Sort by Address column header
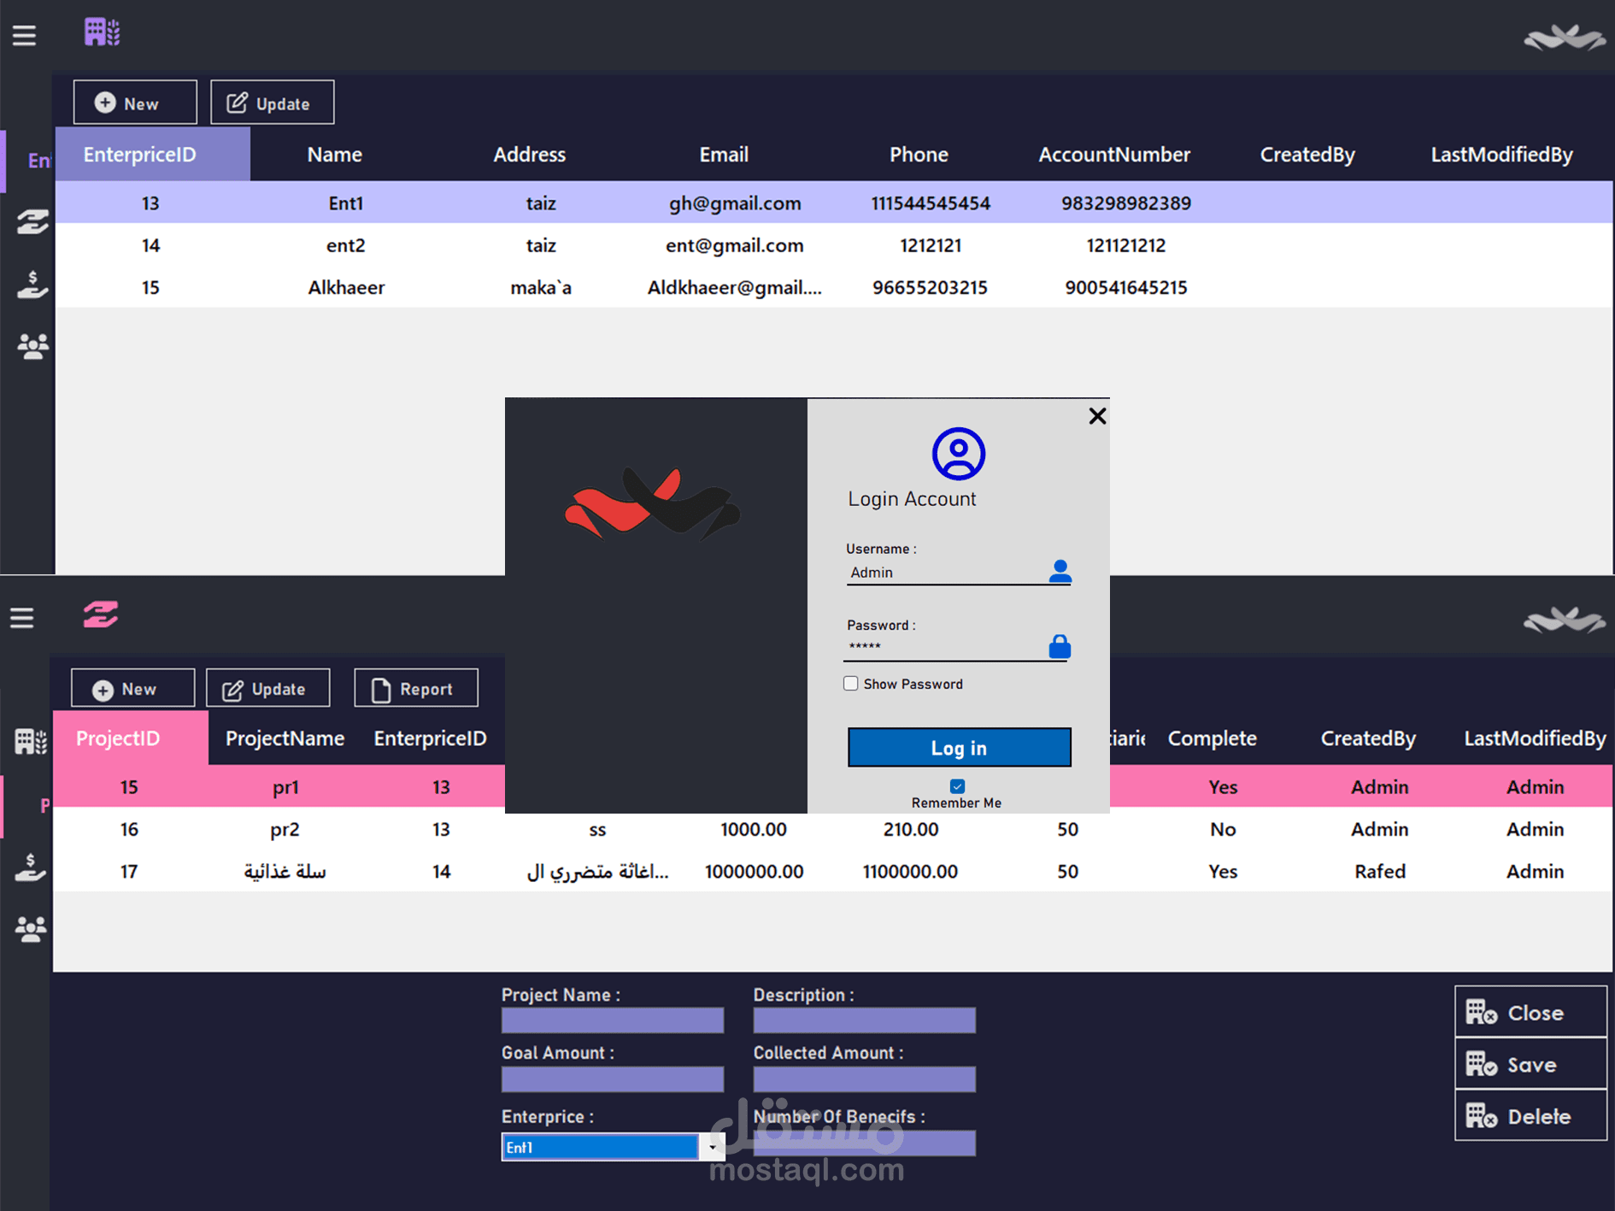This screenshot has width=1615, height=1211. pos(529,155)
